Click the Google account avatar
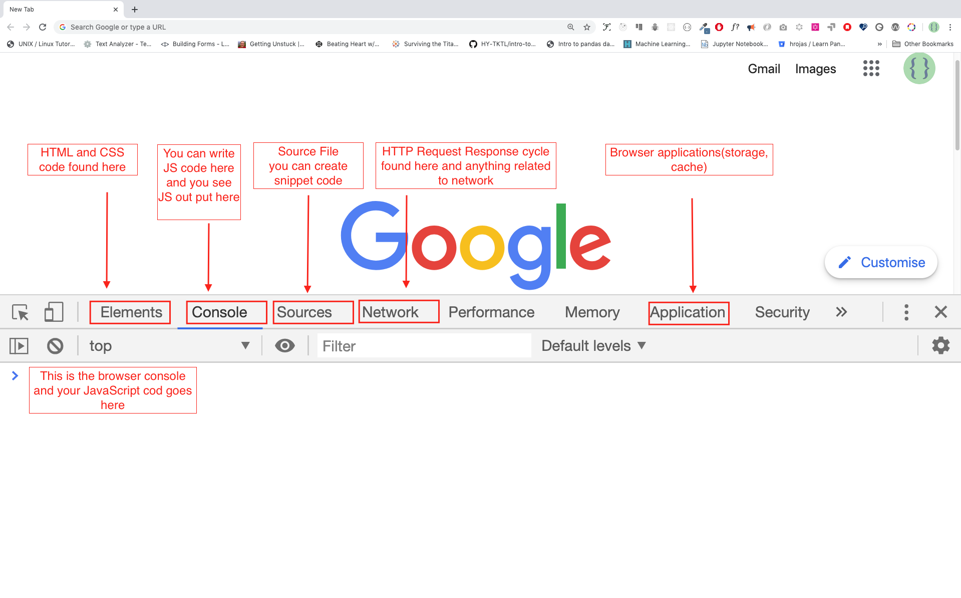 click(919, 69)
